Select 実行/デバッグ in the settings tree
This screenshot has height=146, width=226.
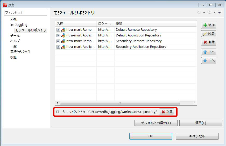pos(20,52)
